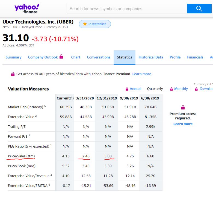
Task: Click the Download link
Action: [206, 89]
